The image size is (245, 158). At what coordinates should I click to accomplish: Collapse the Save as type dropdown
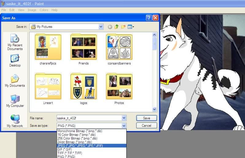click(x=124, y=126)
